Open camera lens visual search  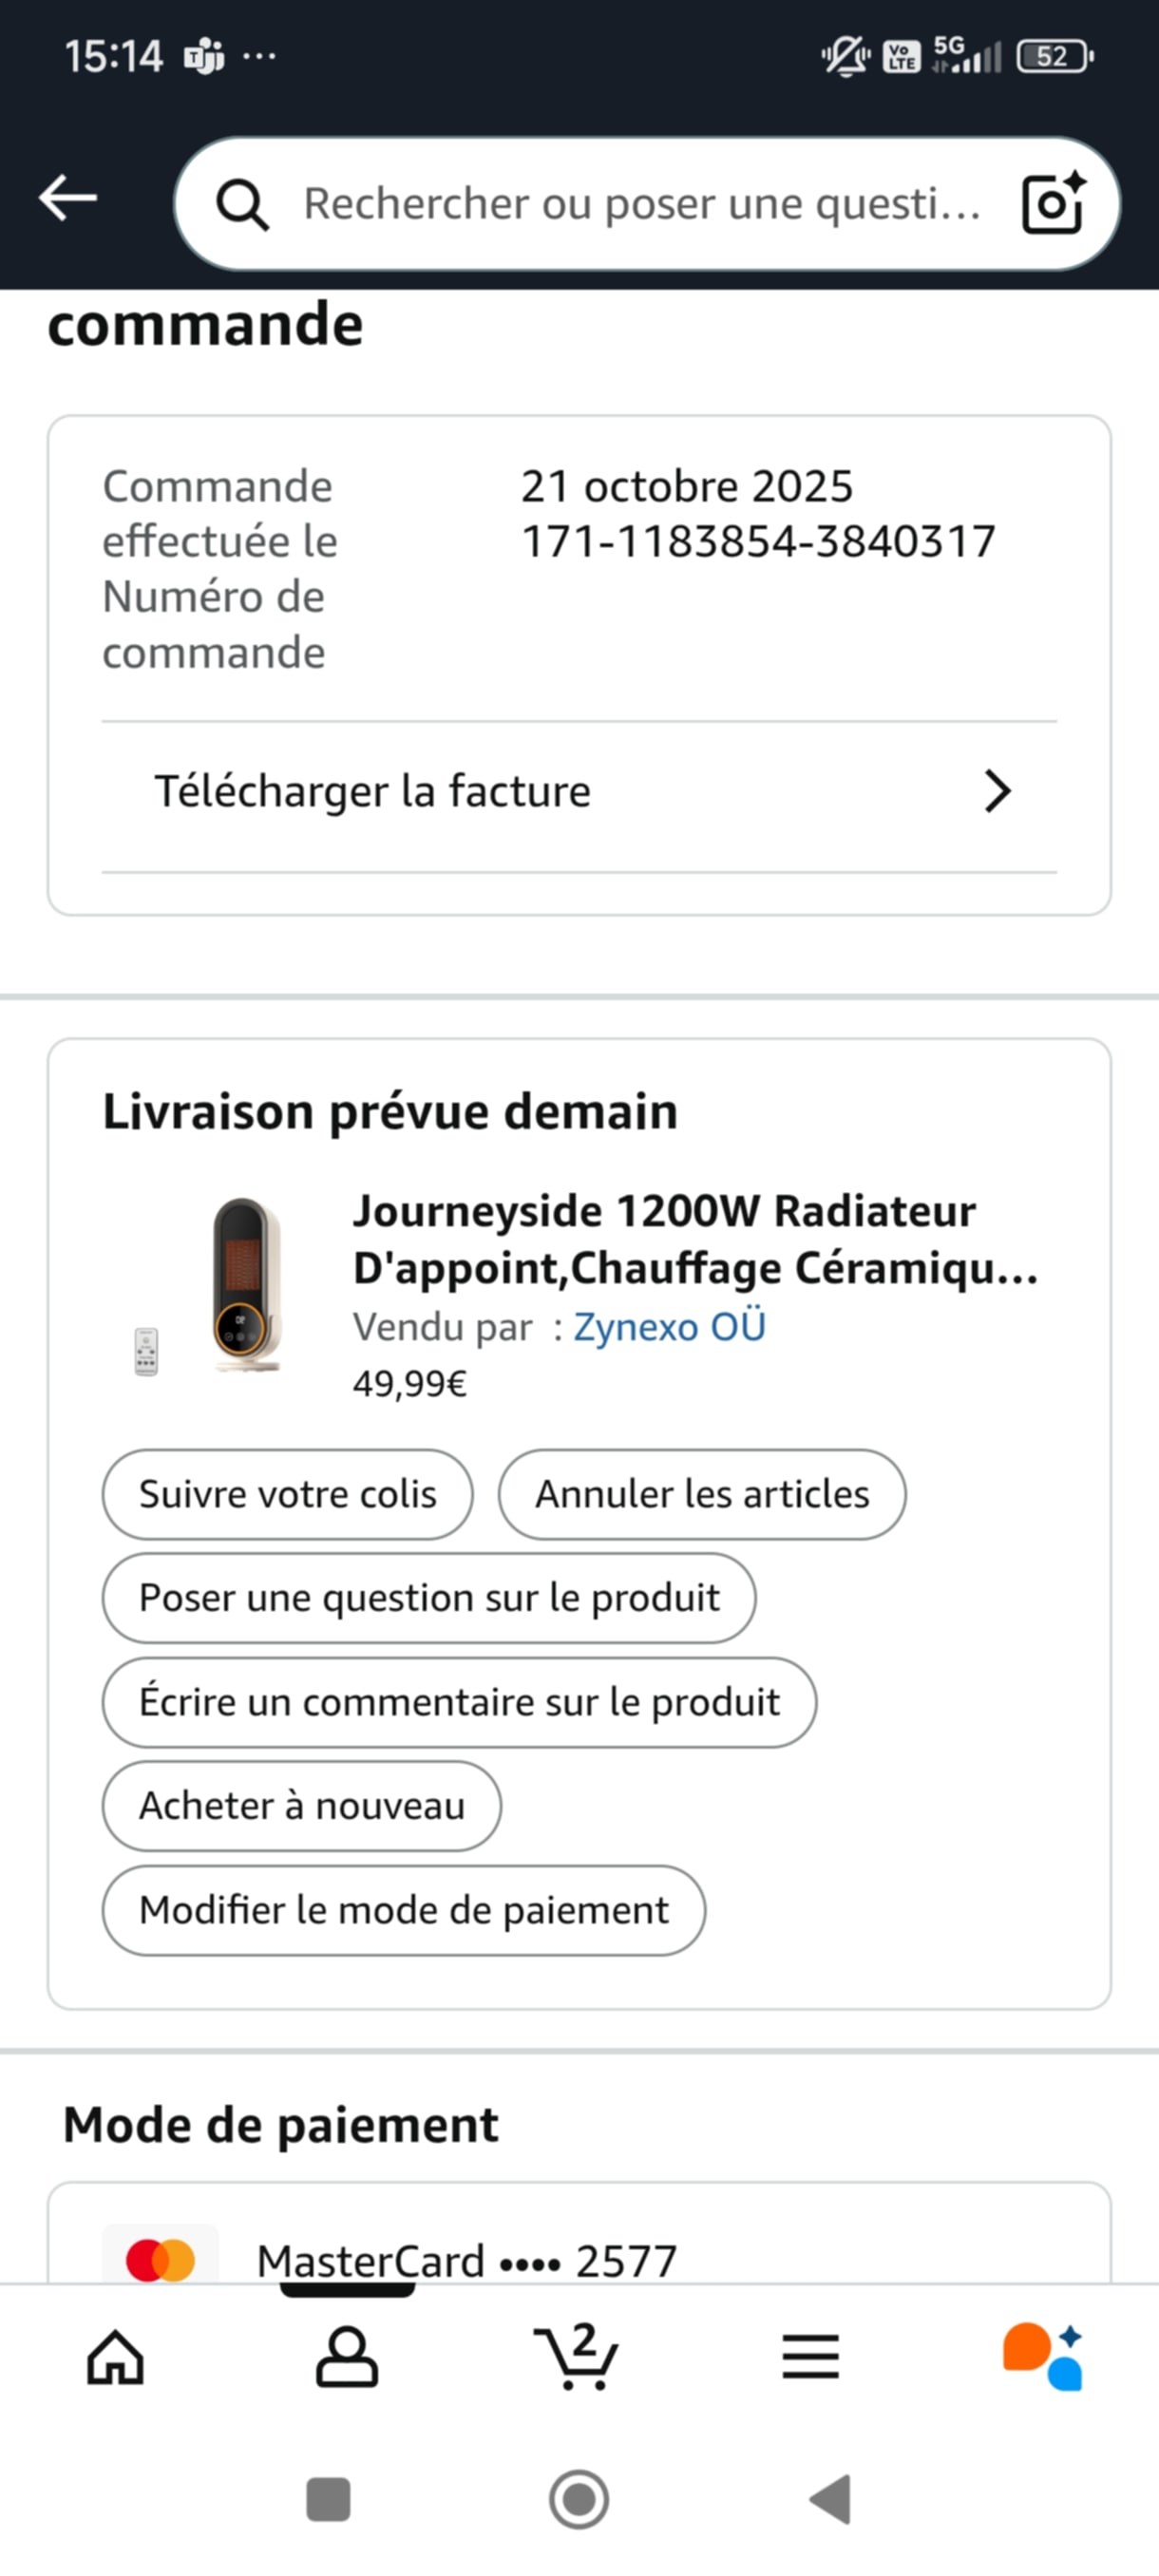1053,203
